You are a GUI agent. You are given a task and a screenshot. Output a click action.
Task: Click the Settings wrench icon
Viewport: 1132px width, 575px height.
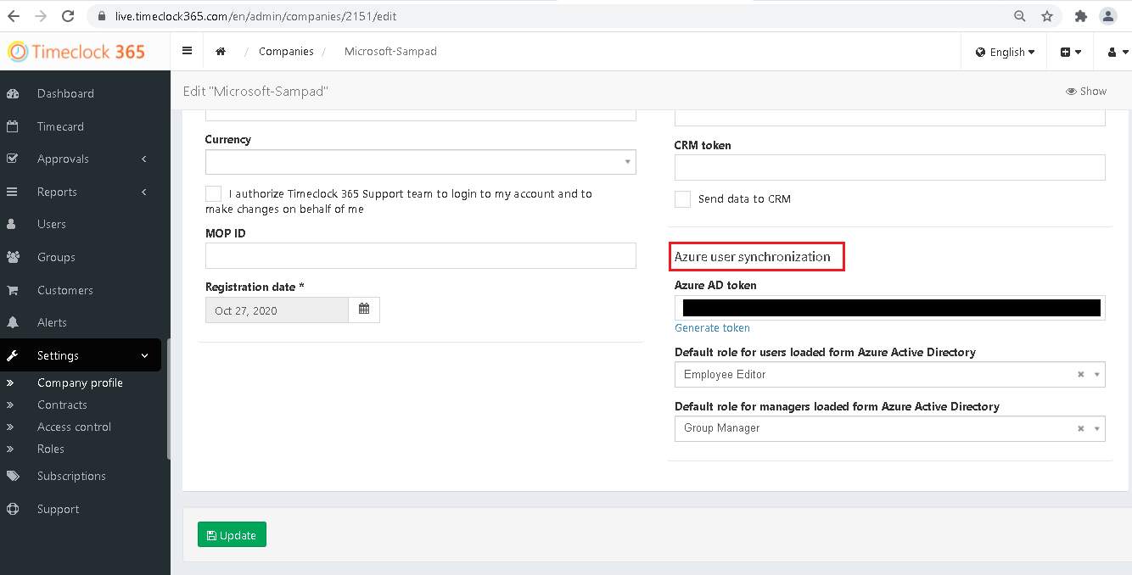[x=13, y=355]
